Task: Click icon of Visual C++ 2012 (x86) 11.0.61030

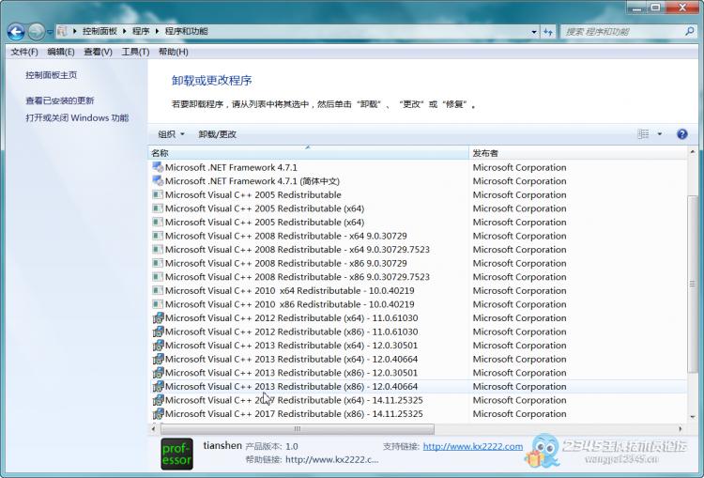Action: click(158, 332)
